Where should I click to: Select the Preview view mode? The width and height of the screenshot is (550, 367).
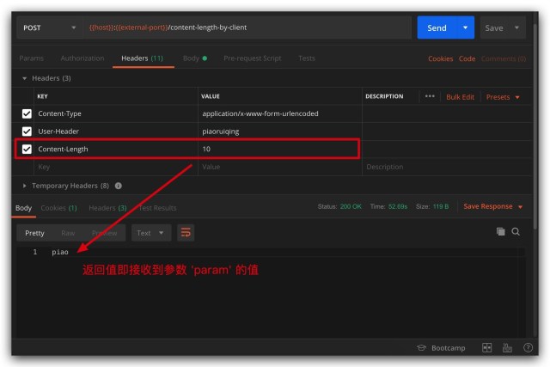tap(105, 233)
